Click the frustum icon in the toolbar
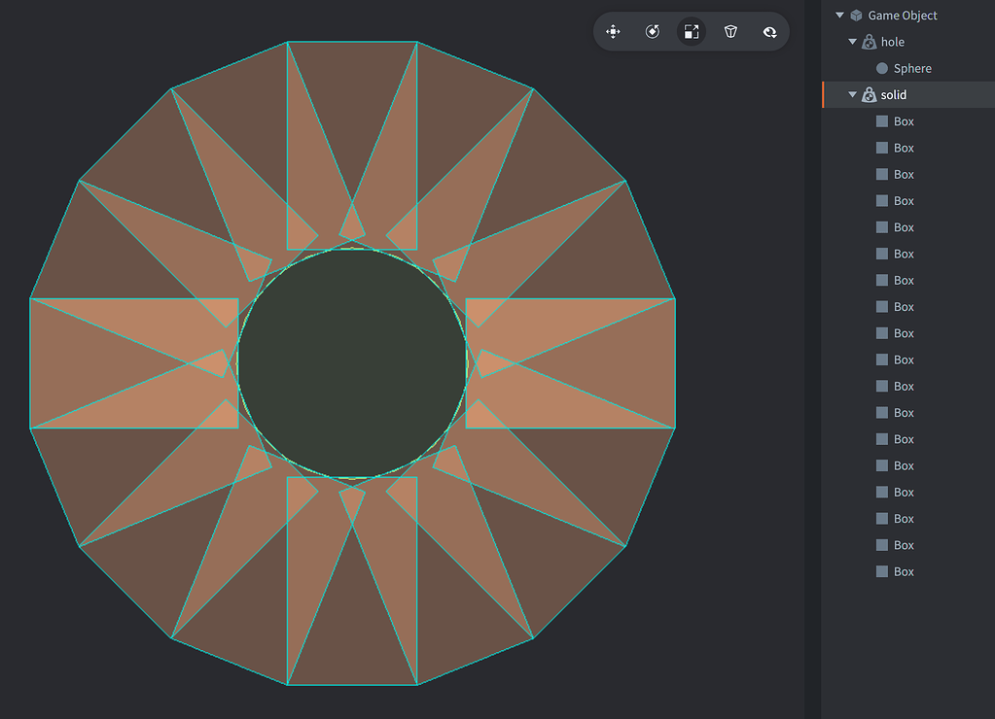Viewport: 995px width, 719px height. [730, 31]
